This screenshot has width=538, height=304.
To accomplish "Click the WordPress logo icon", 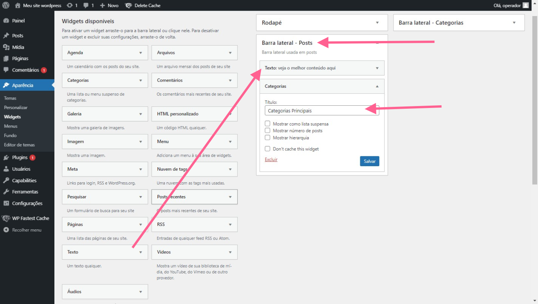I will point(6,5).
